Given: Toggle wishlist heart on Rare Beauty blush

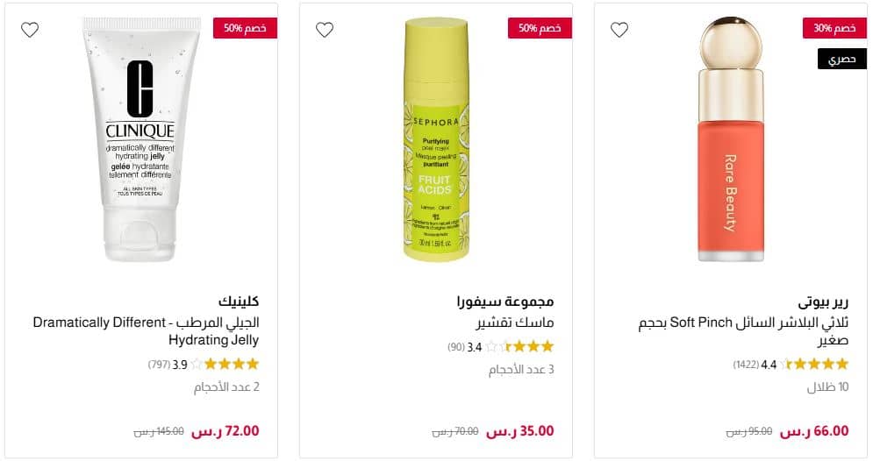Looking at the screenshot, I should (619, 30).
